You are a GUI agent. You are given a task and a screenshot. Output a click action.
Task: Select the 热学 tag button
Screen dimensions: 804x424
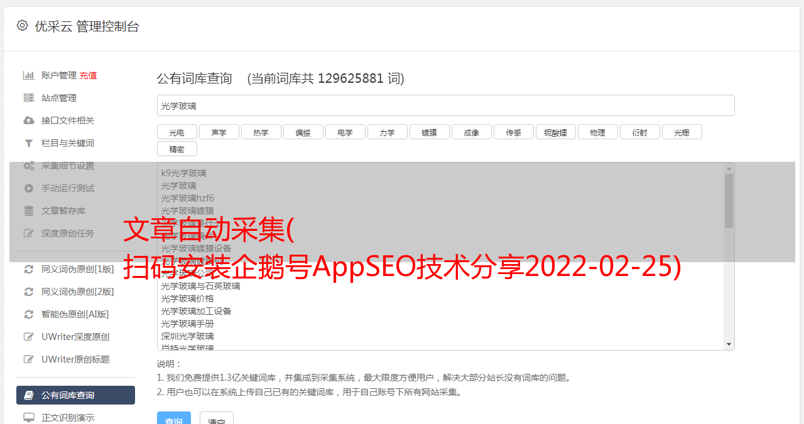pos(261,132)
